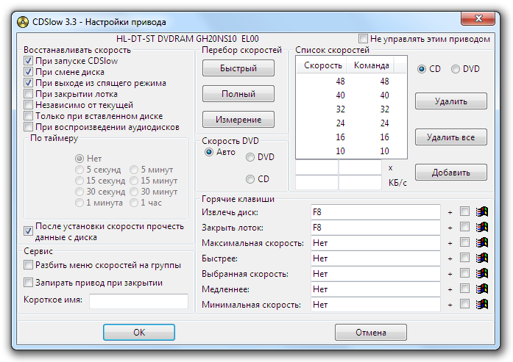Start Измерение speed measurement

click(x=238, y=120)
